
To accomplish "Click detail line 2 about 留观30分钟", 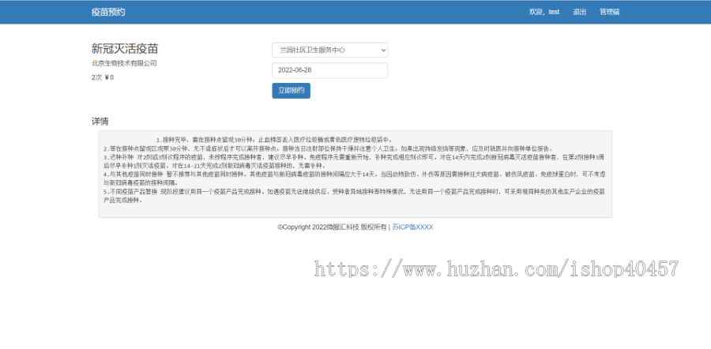I will pos(328,148).
